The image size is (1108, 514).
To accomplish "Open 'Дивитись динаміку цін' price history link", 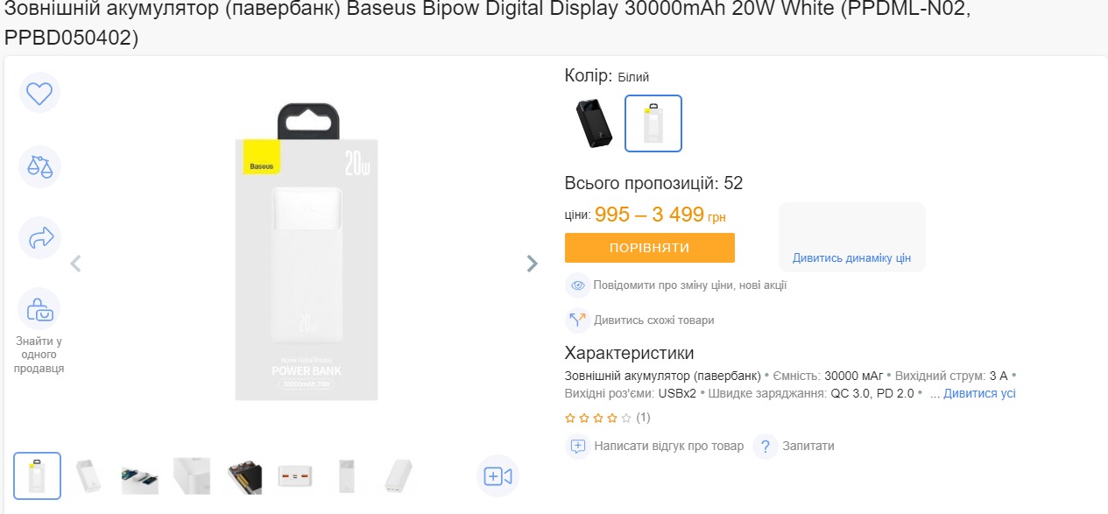I will pos(851,258).
